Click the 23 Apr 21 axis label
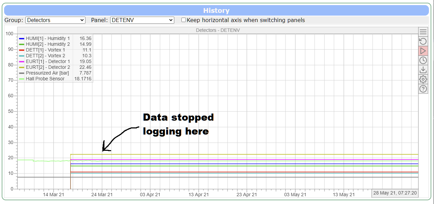434x204 pixels. point(247,195)
